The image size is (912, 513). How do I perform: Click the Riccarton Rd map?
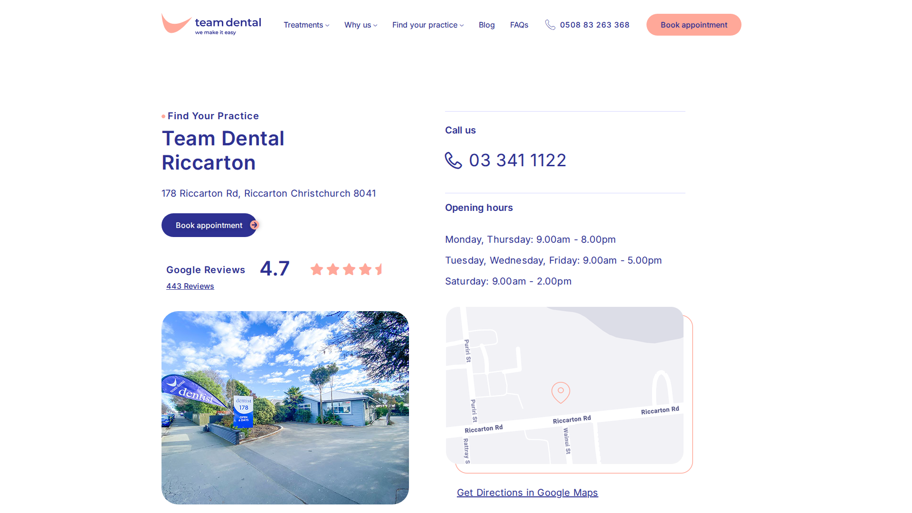pyautogui.click(x=565, y=385)
